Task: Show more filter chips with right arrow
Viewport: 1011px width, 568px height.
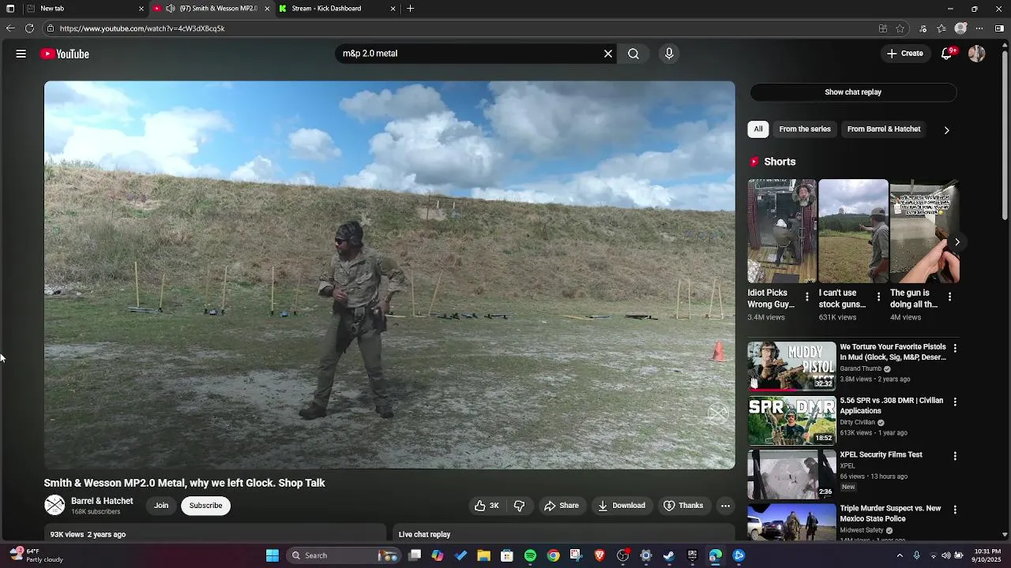Action: coord(946,130)
